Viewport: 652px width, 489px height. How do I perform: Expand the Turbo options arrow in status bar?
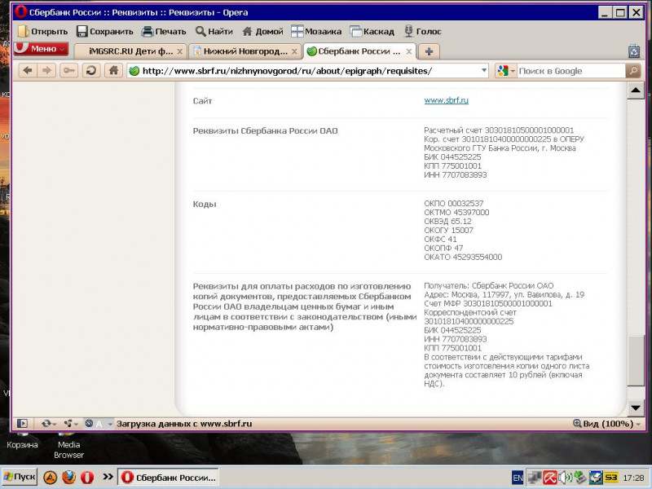(x=110, y=424)
